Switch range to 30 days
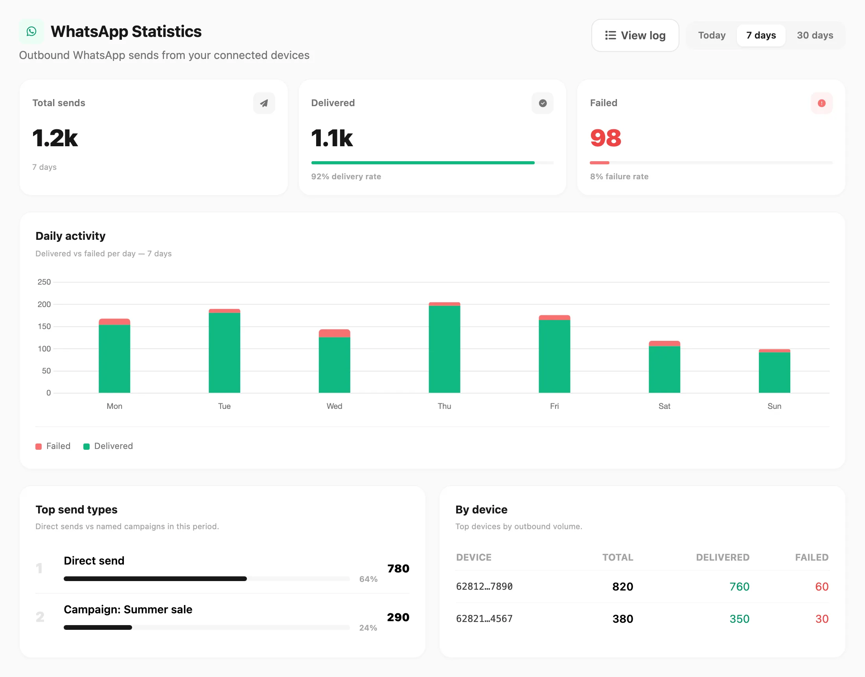Screen dimensions: 865x677 pos(815,35)
